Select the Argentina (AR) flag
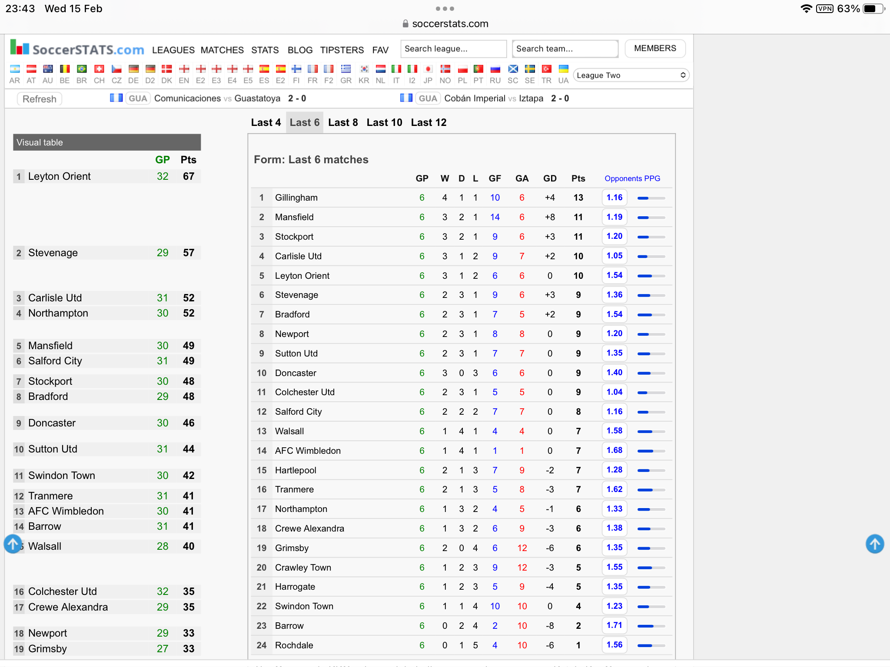This screenshot has width=890, height=667. [x=15, y=69]
